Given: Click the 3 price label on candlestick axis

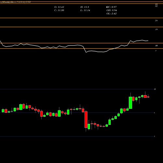Looking at the screenshot, I should click(155, 136).
